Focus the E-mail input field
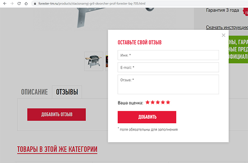Screen dimensions: 248x163 point(168,67)
